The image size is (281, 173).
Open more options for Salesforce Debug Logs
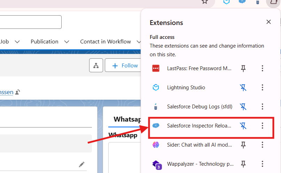tap(262, 107)
